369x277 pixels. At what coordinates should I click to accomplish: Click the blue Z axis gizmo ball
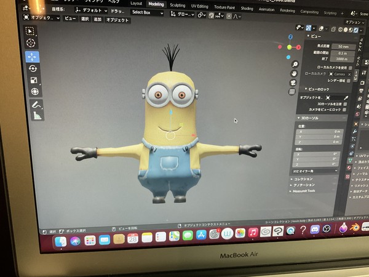tap(291, 37)
